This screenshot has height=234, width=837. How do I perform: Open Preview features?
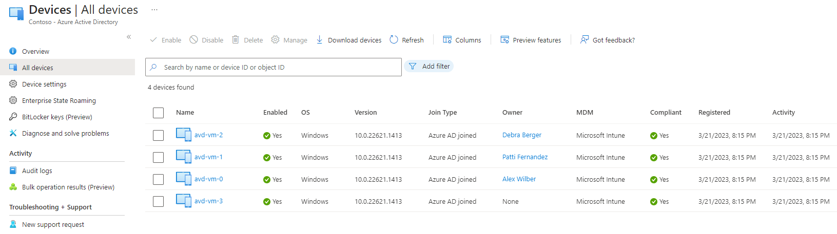click(531, 40)
